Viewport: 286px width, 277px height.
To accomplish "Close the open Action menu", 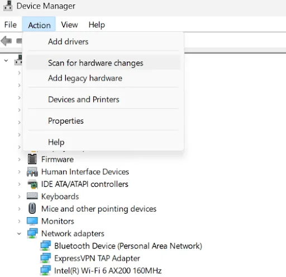I will point(39,24).
